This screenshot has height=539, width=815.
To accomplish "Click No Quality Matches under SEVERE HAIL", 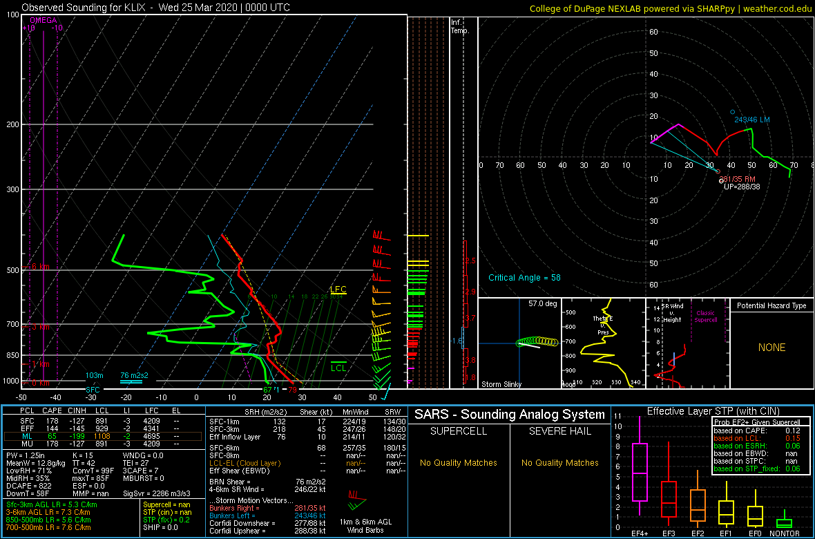I will coord(560,462).
